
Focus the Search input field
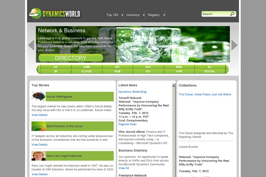pyautogui.click(x=216, y=14)
